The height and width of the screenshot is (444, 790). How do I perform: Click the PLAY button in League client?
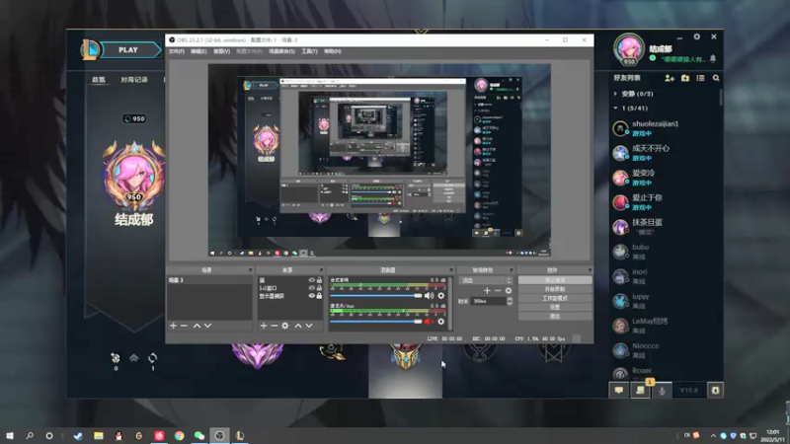129,50
